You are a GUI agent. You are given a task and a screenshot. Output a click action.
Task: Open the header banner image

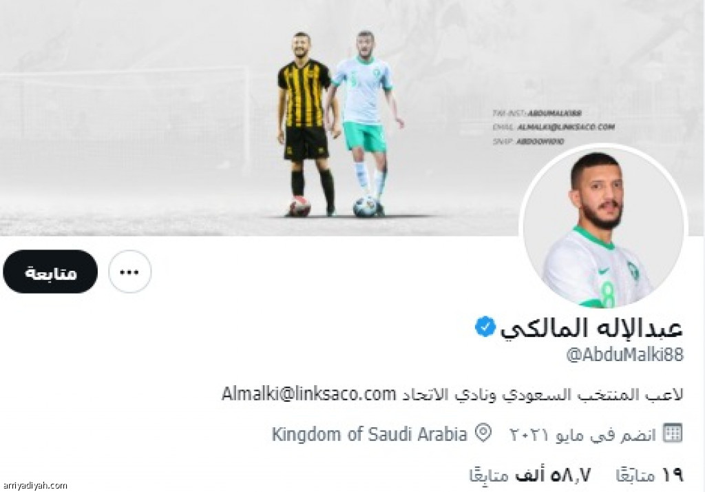[352, 118]
